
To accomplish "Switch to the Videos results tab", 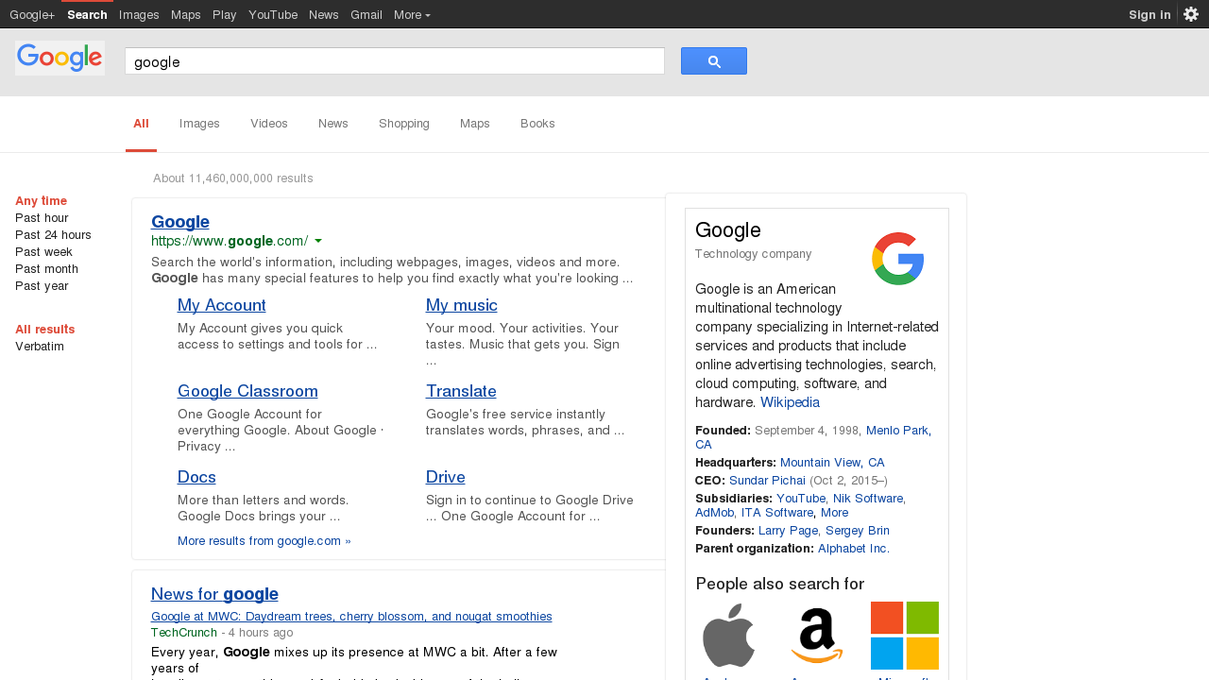I will pos(269,124).
